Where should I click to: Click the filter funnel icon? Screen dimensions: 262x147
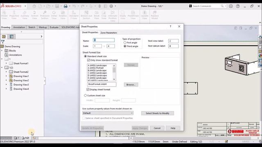pyautogui.click(x=3, y=42)
